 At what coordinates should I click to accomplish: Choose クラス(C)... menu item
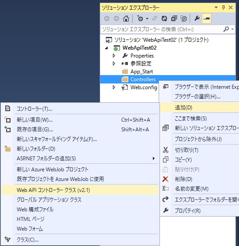coord(80,240)
